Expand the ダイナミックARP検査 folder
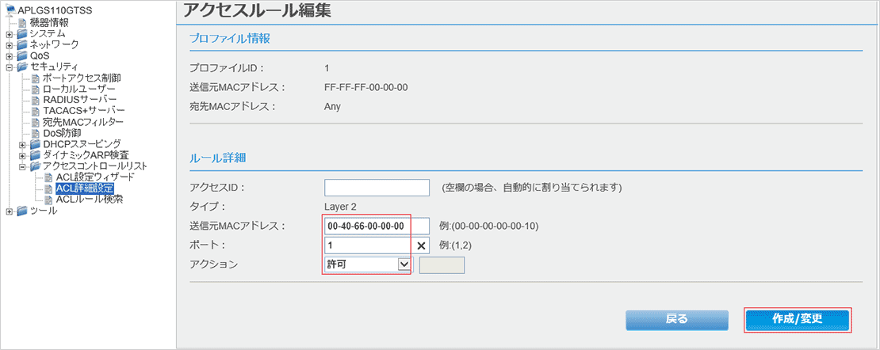The height and width of the screenshot is (350, 880). tap(22, 155)
